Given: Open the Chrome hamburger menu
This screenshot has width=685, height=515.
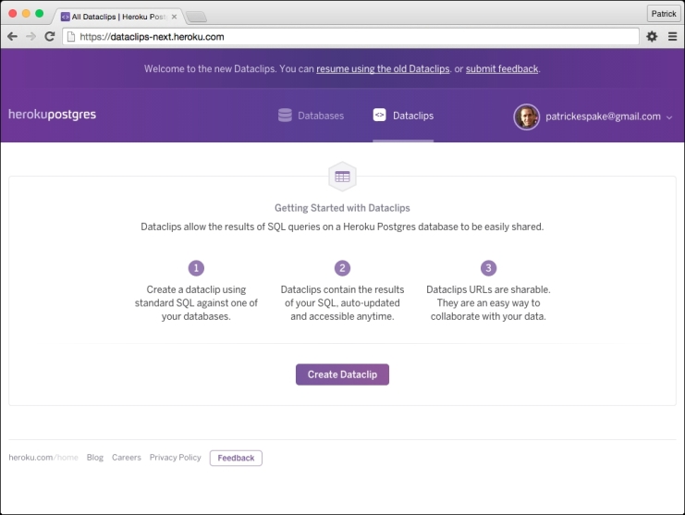Looking at the screenshot, I should pyautogui.click(x=672, y=37).
